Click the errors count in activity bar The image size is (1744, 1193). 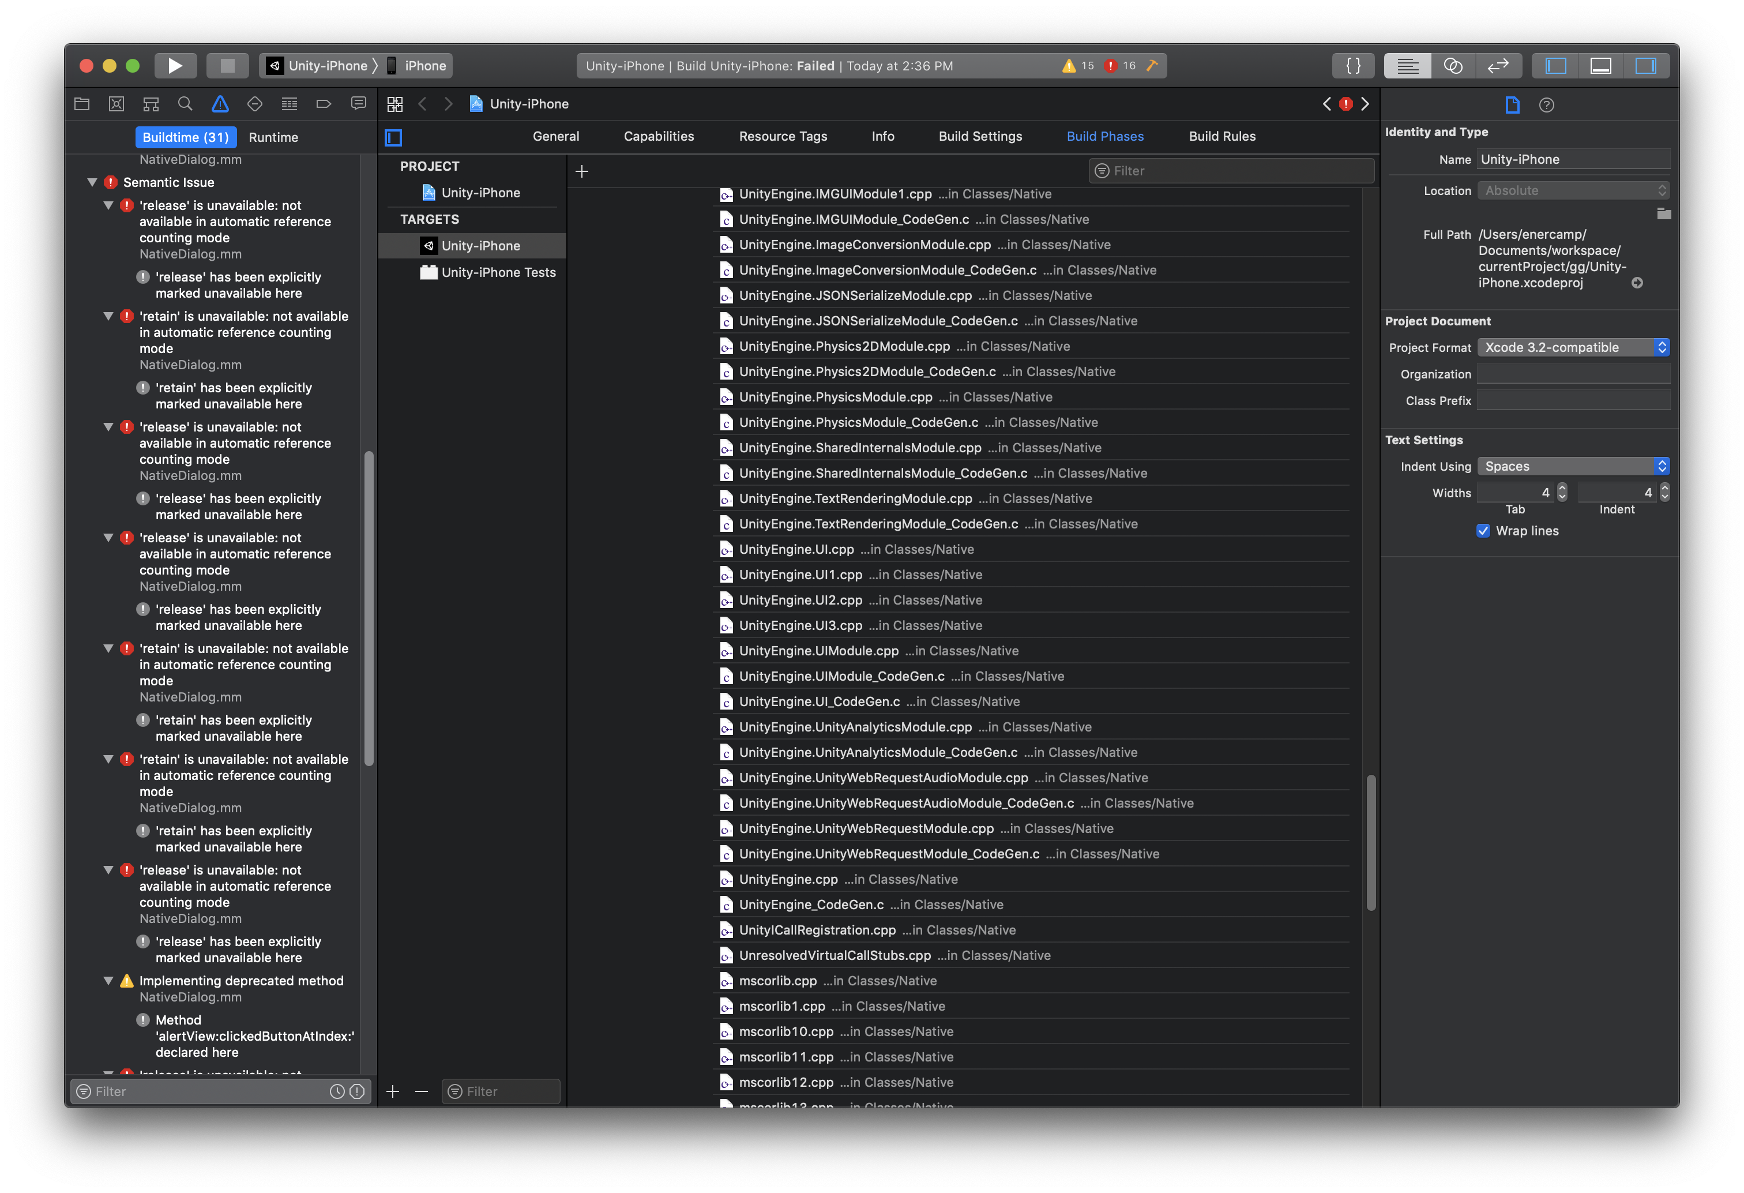click(1119, 66)
